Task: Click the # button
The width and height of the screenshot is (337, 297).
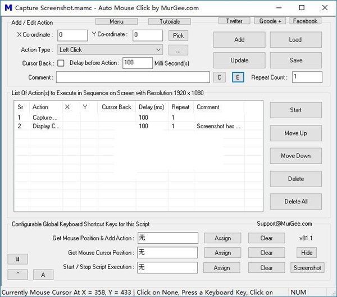Action: pos(17,259)
